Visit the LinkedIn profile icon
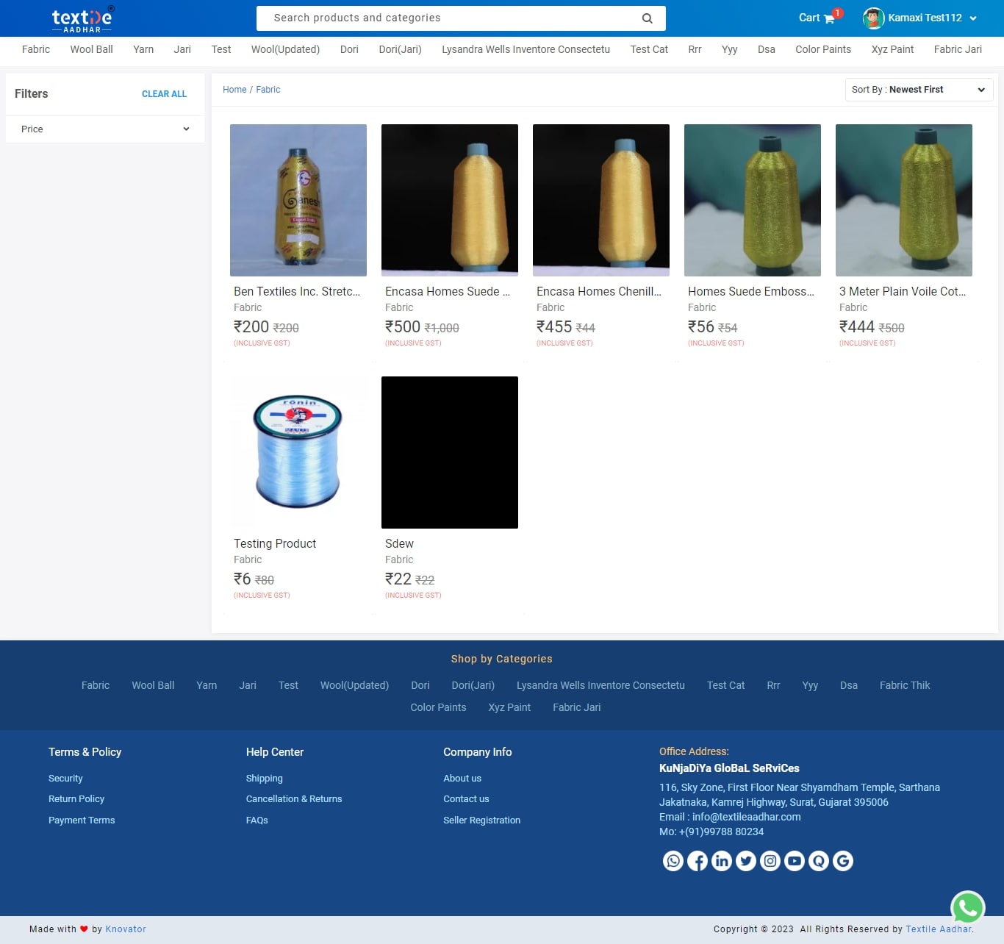The height and width of the screenshot is (944, 1004). click(722, 861)
